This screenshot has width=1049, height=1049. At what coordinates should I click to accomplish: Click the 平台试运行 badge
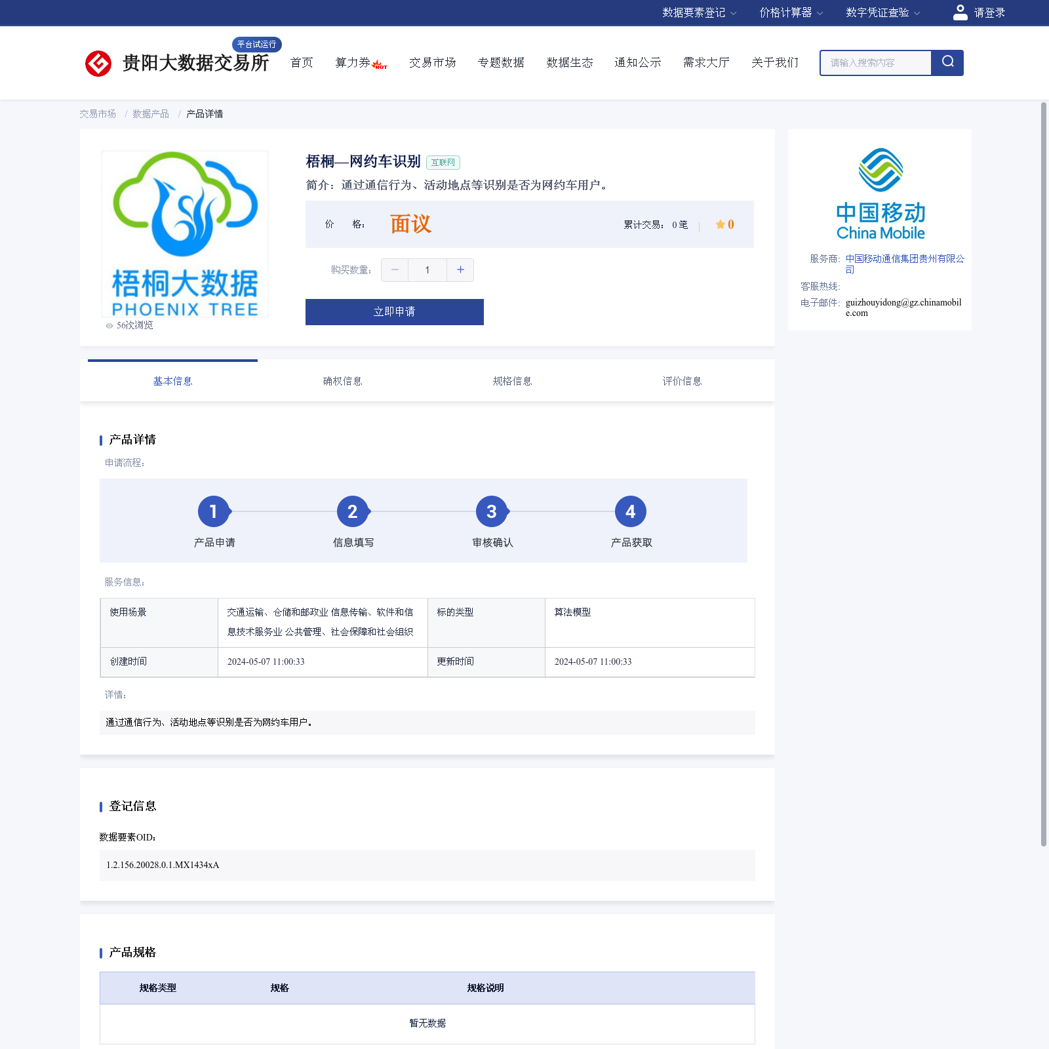point(257,45)
